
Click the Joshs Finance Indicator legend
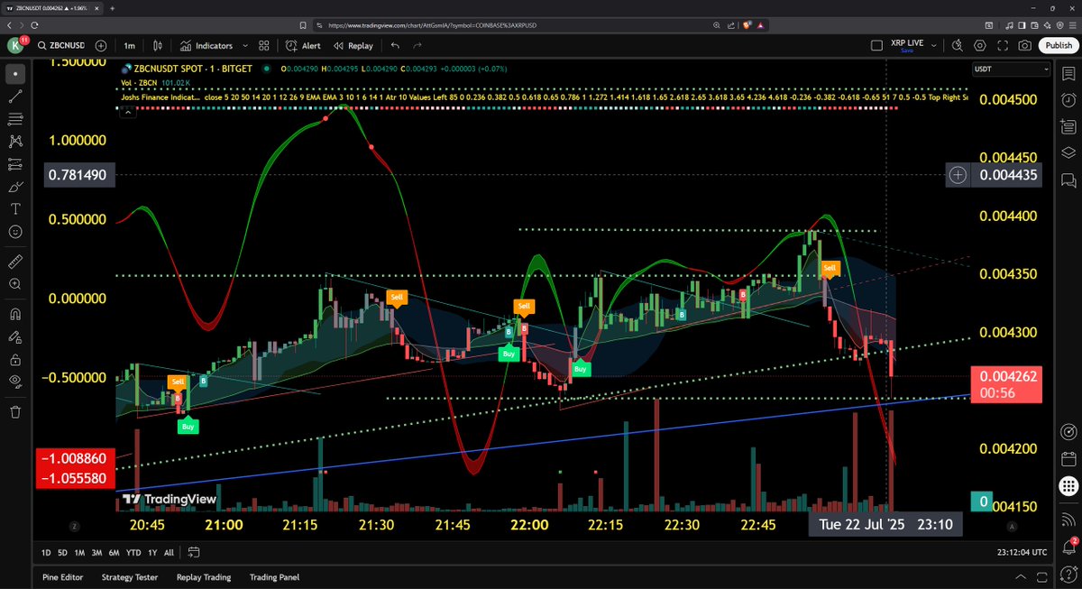pyautogui.click(x=160, y=97)
